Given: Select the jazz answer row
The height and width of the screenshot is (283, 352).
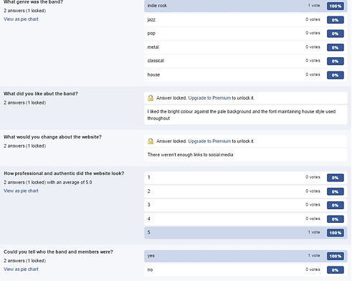Looking at the screenshot, I should pos(245,19).
